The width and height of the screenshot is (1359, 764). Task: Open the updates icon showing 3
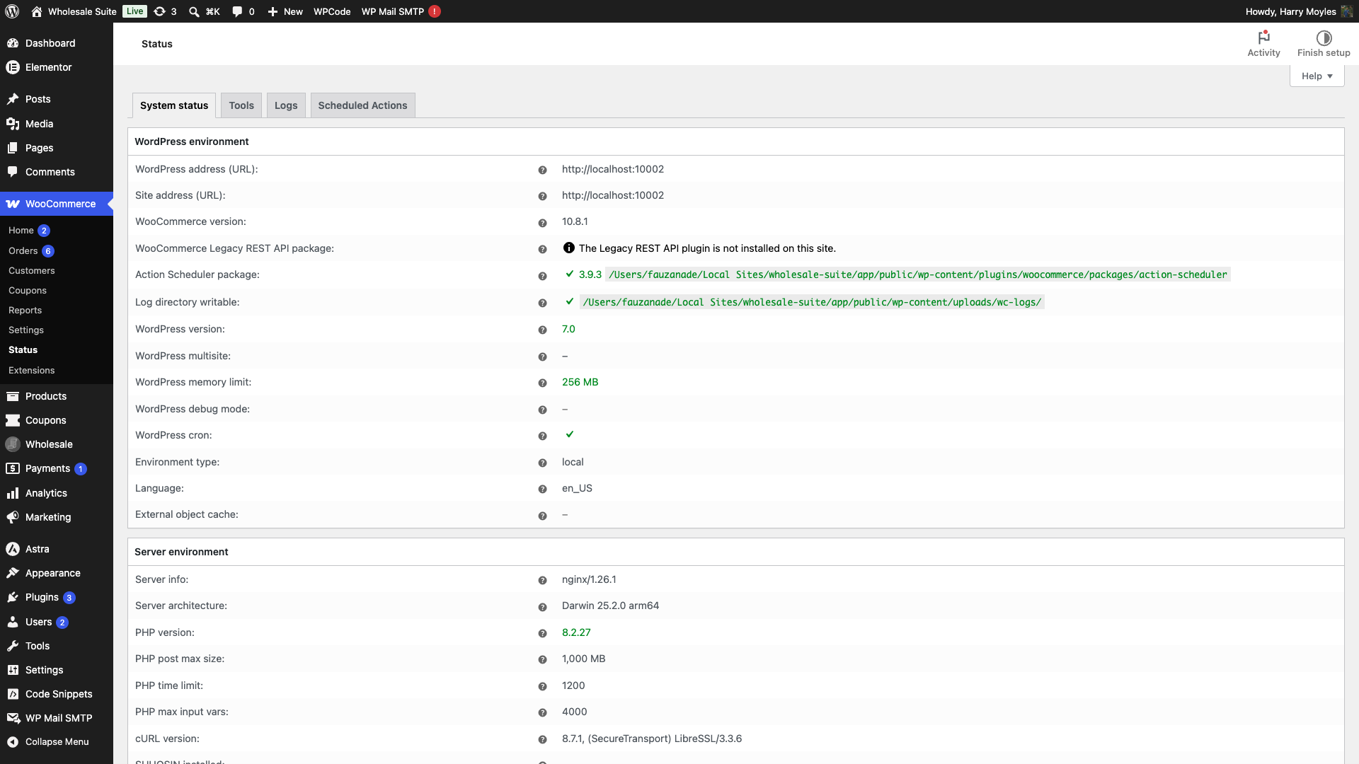point(165,11)
